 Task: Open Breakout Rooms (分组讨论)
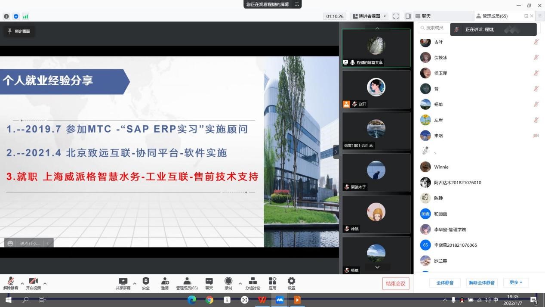click(x=253, y=283)
